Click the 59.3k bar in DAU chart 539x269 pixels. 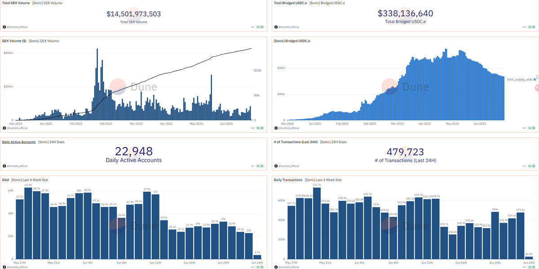pos(147,225)
